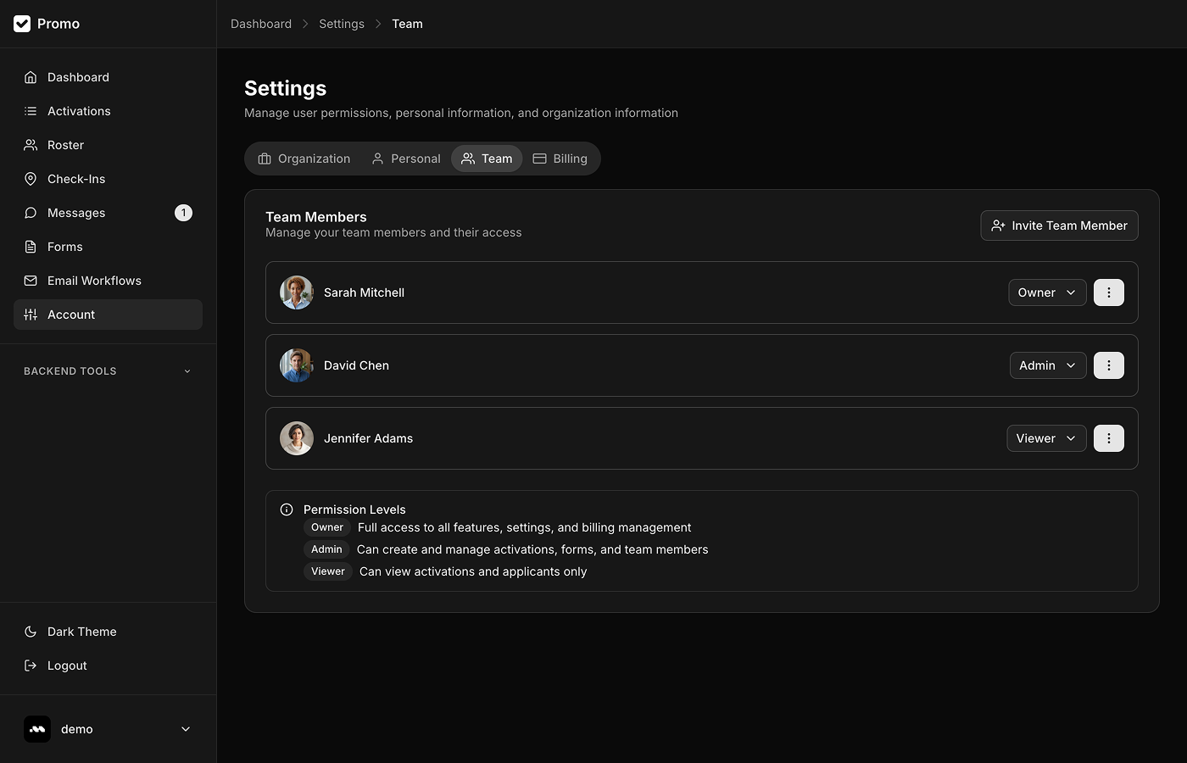Click the Email Workflows envelope icon
Image resolution: width=1187 pixels, height=763 pixels.
(x=31, y=281)
